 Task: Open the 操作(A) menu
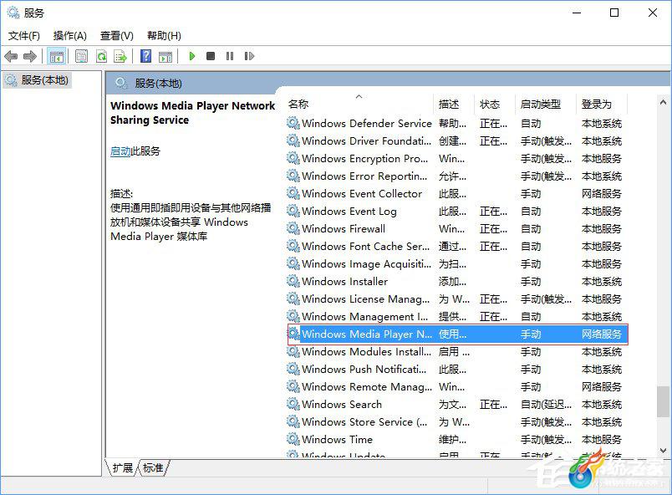(70, 36)
